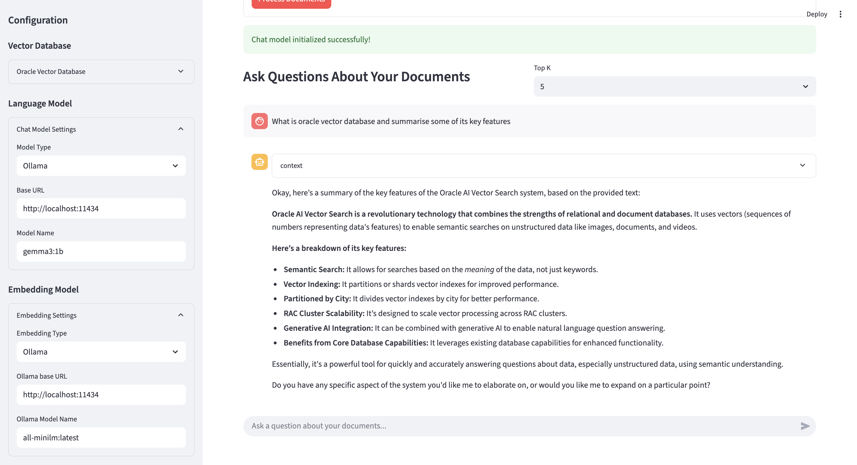857x465 pixels.
Task: Click the user avatar icon beside the question
Action: [x=260, y=121]
